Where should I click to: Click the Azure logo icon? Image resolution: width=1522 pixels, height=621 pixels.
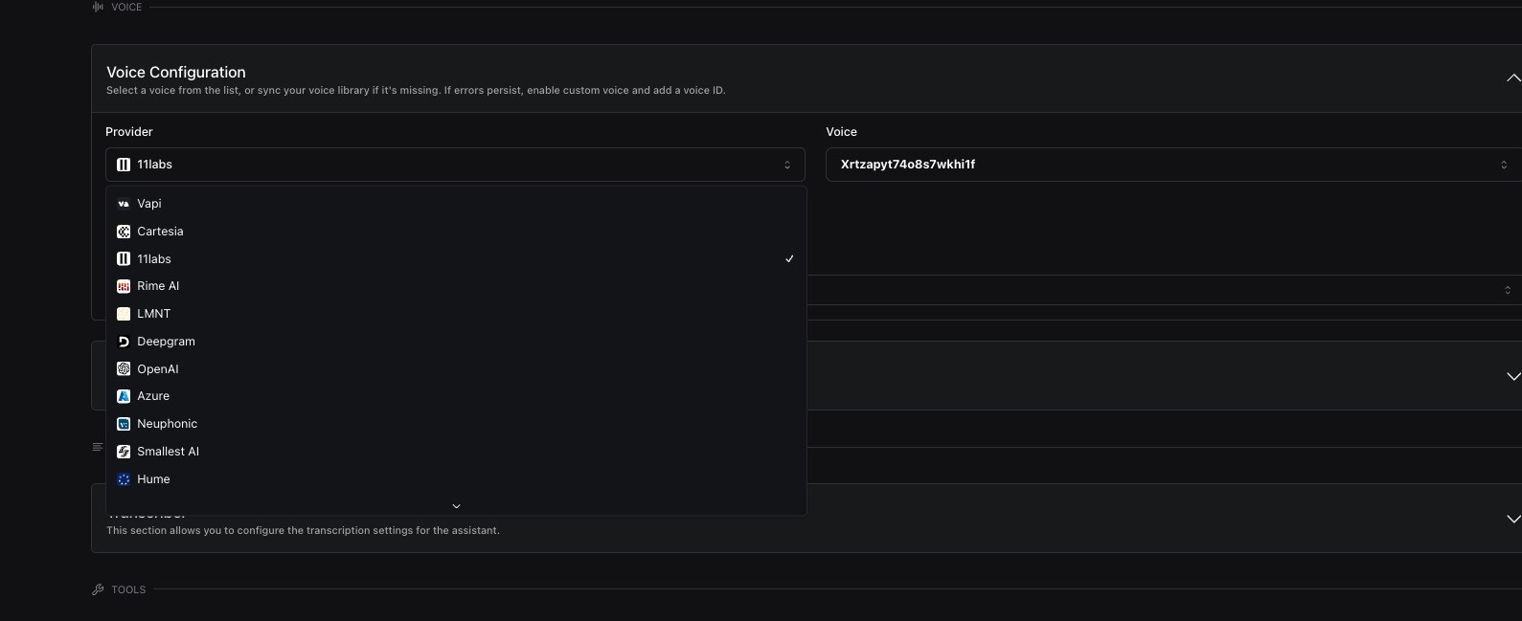124,396
